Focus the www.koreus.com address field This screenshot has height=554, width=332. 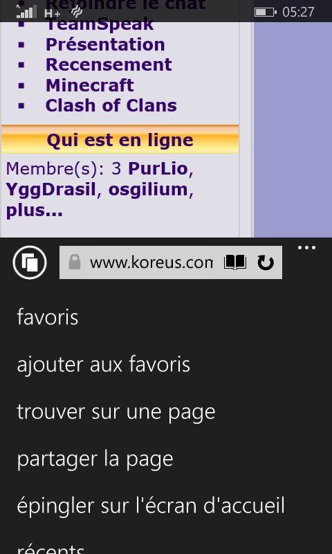tap(151, 263)
